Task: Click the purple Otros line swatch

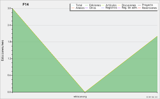Action: pyautogui.click(x=86, y=8)
